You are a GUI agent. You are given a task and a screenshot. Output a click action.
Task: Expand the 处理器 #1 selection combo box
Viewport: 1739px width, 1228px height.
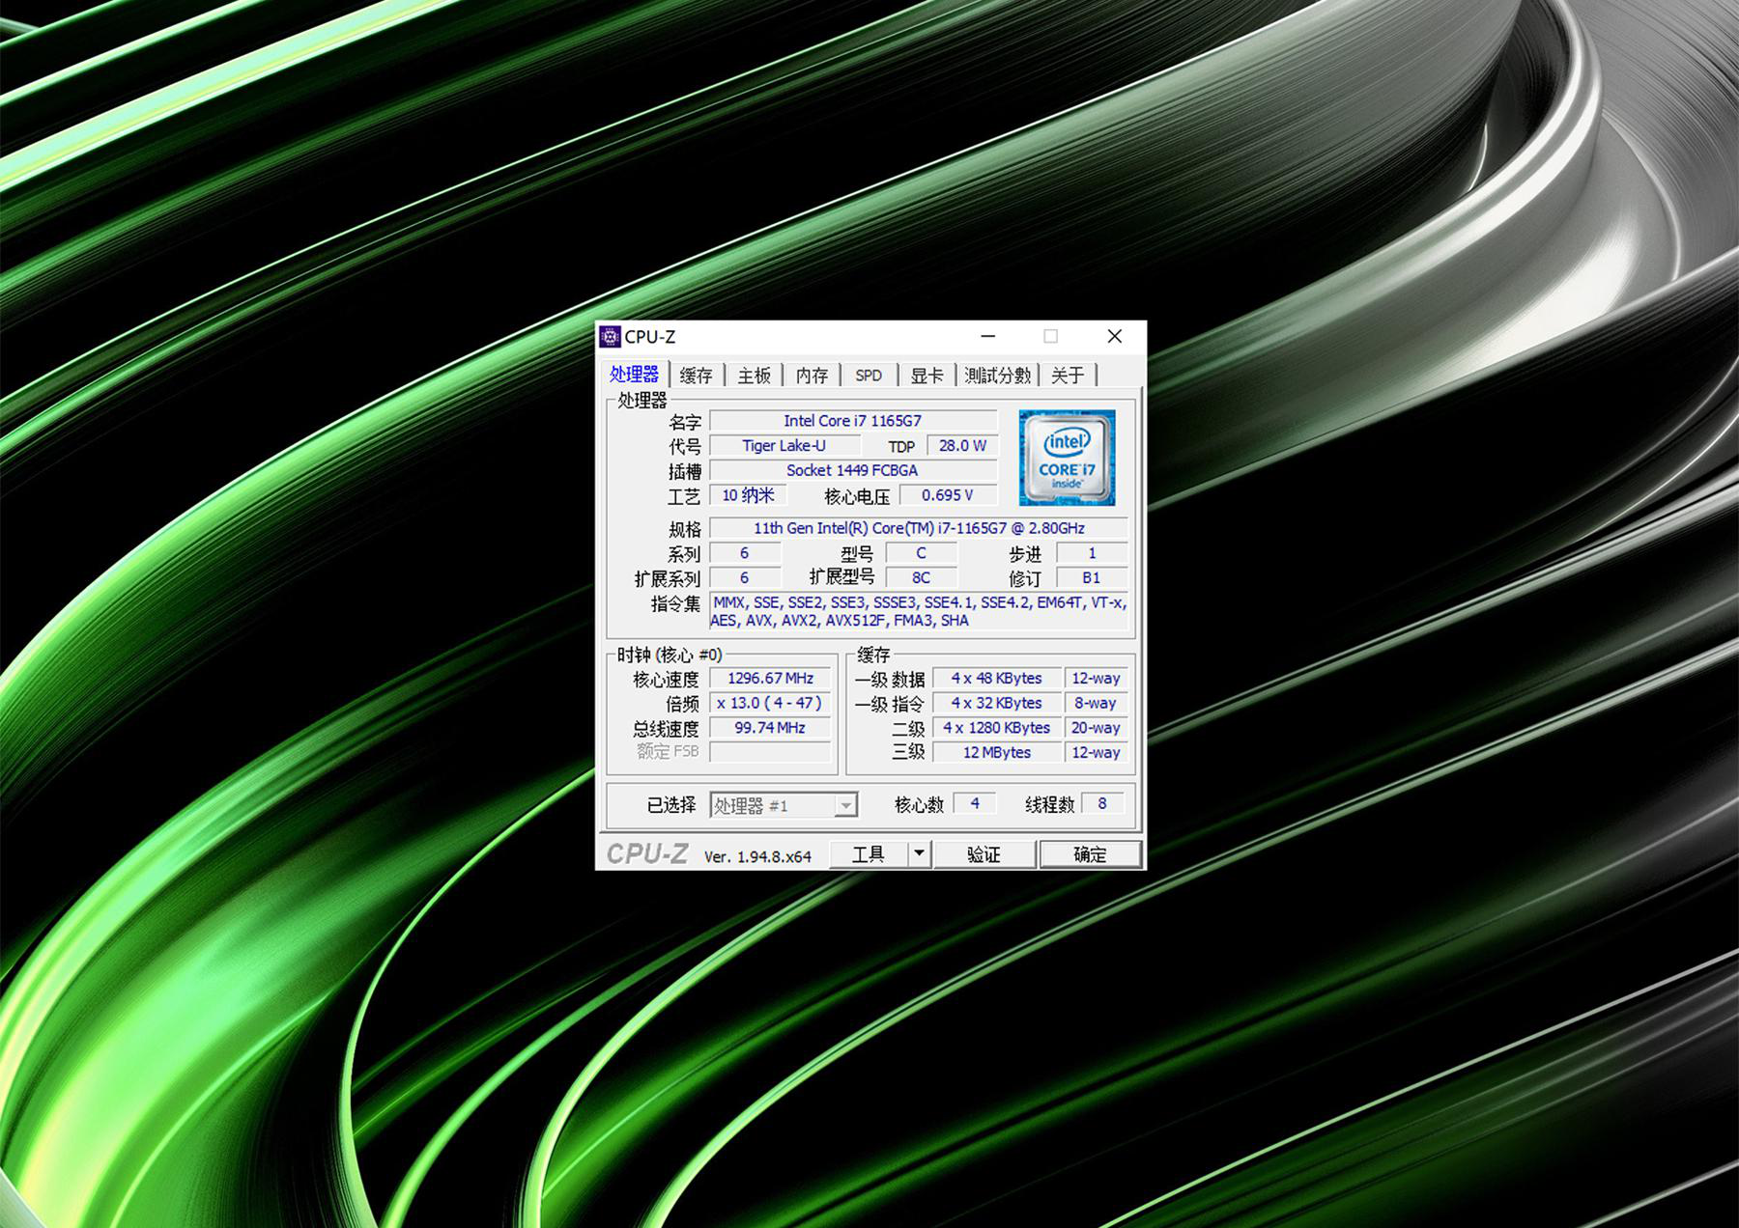(784, 805)
